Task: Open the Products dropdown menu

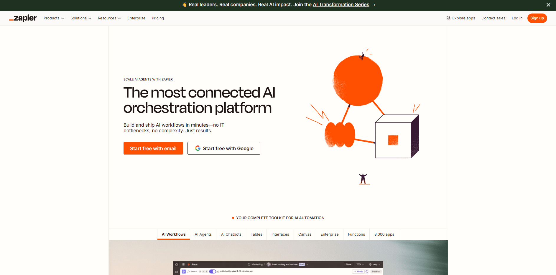Action: 53,18
